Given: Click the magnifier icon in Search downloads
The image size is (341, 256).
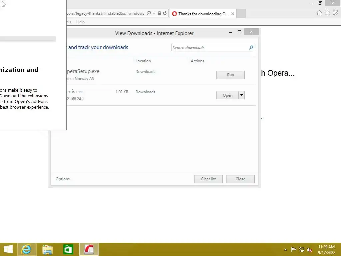Looking at the screenshot, I should (x=251, y=47).
